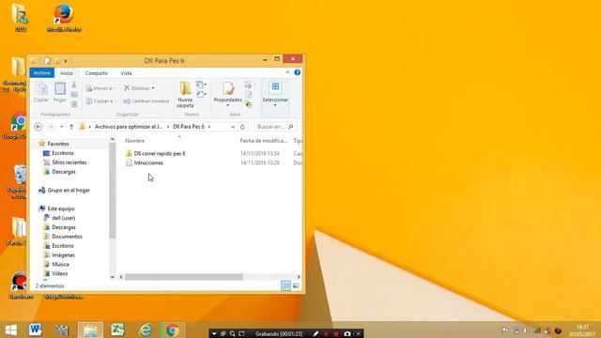Screen dimensions: 601x338
Task: Switch to the Compartir ribbon tab
Action: pyautogui.click(x=96, y=73)
